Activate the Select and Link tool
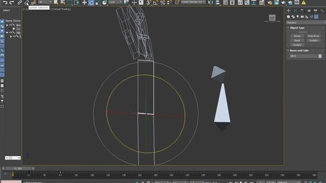 coord(19,3)
